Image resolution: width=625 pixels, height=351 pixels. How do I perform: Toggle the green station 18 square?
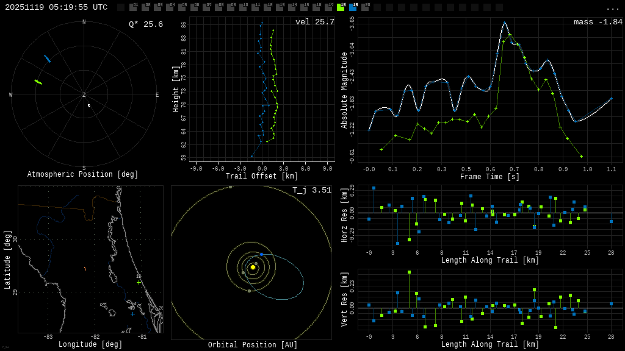pyautogui.click(x=341, y=7)
